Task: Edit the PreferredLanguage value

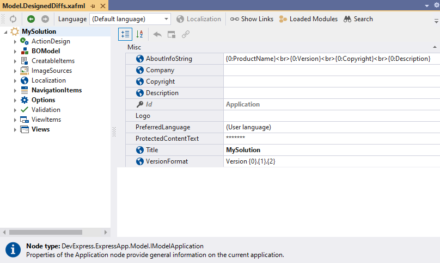Action: [x=332, y=127]
